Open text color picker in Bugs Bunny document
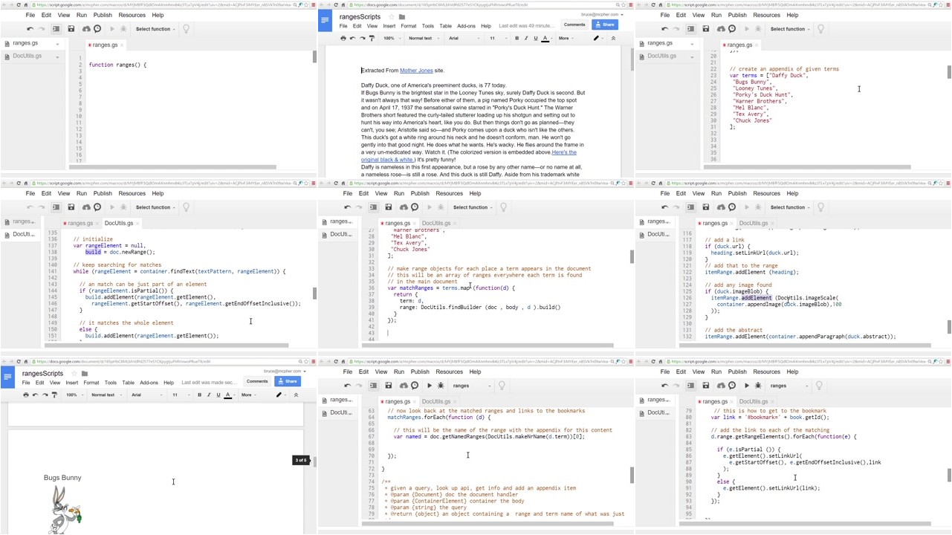952x535 pixels. [x=228, y=395]
